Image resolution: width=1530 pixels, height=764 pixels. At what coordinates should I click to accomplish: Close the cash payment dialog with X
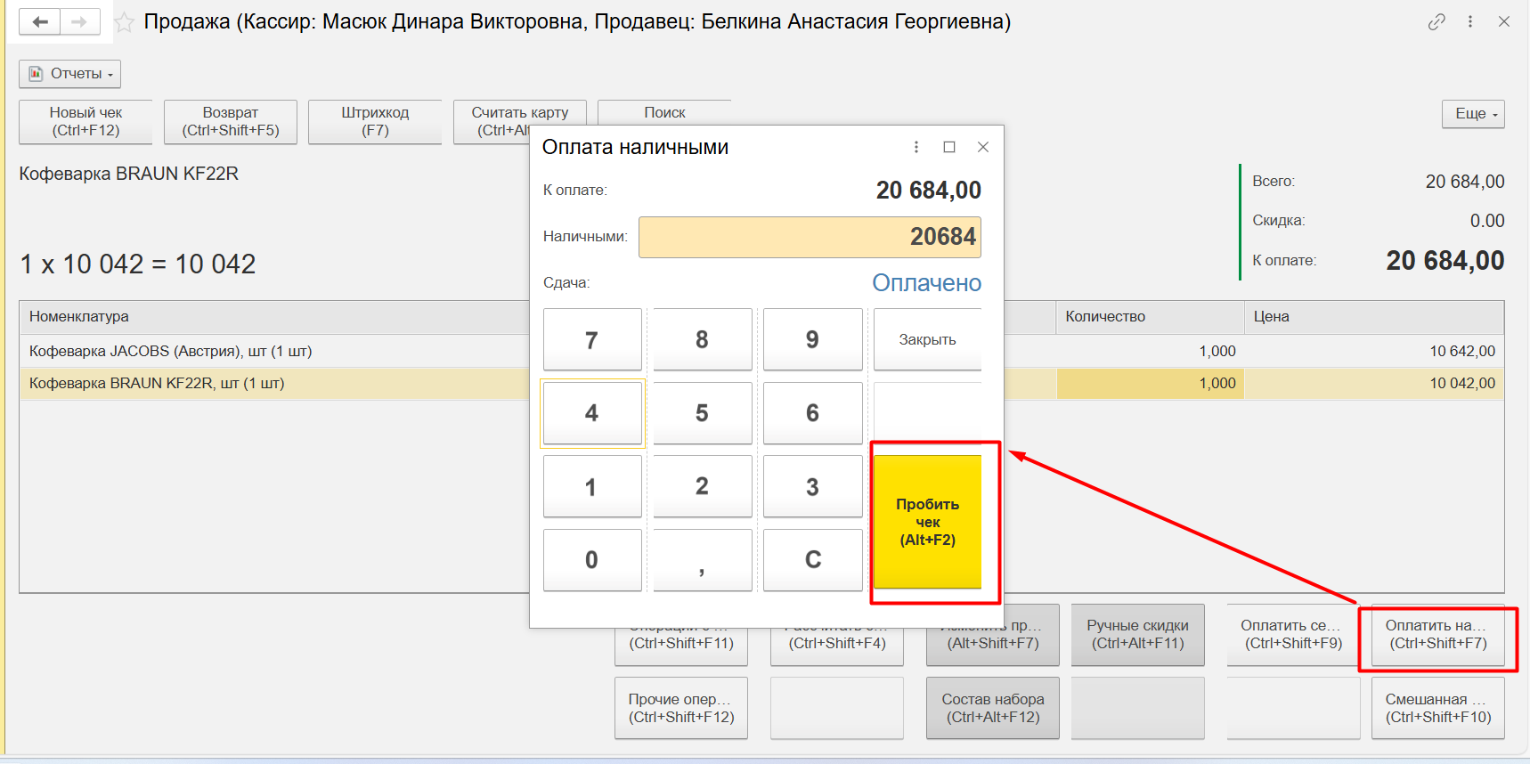coord(983,147)
